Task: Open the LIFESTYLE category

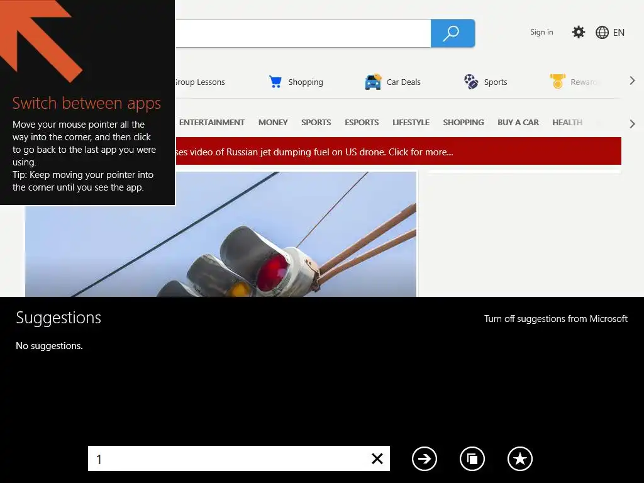Action: [411, 123]
